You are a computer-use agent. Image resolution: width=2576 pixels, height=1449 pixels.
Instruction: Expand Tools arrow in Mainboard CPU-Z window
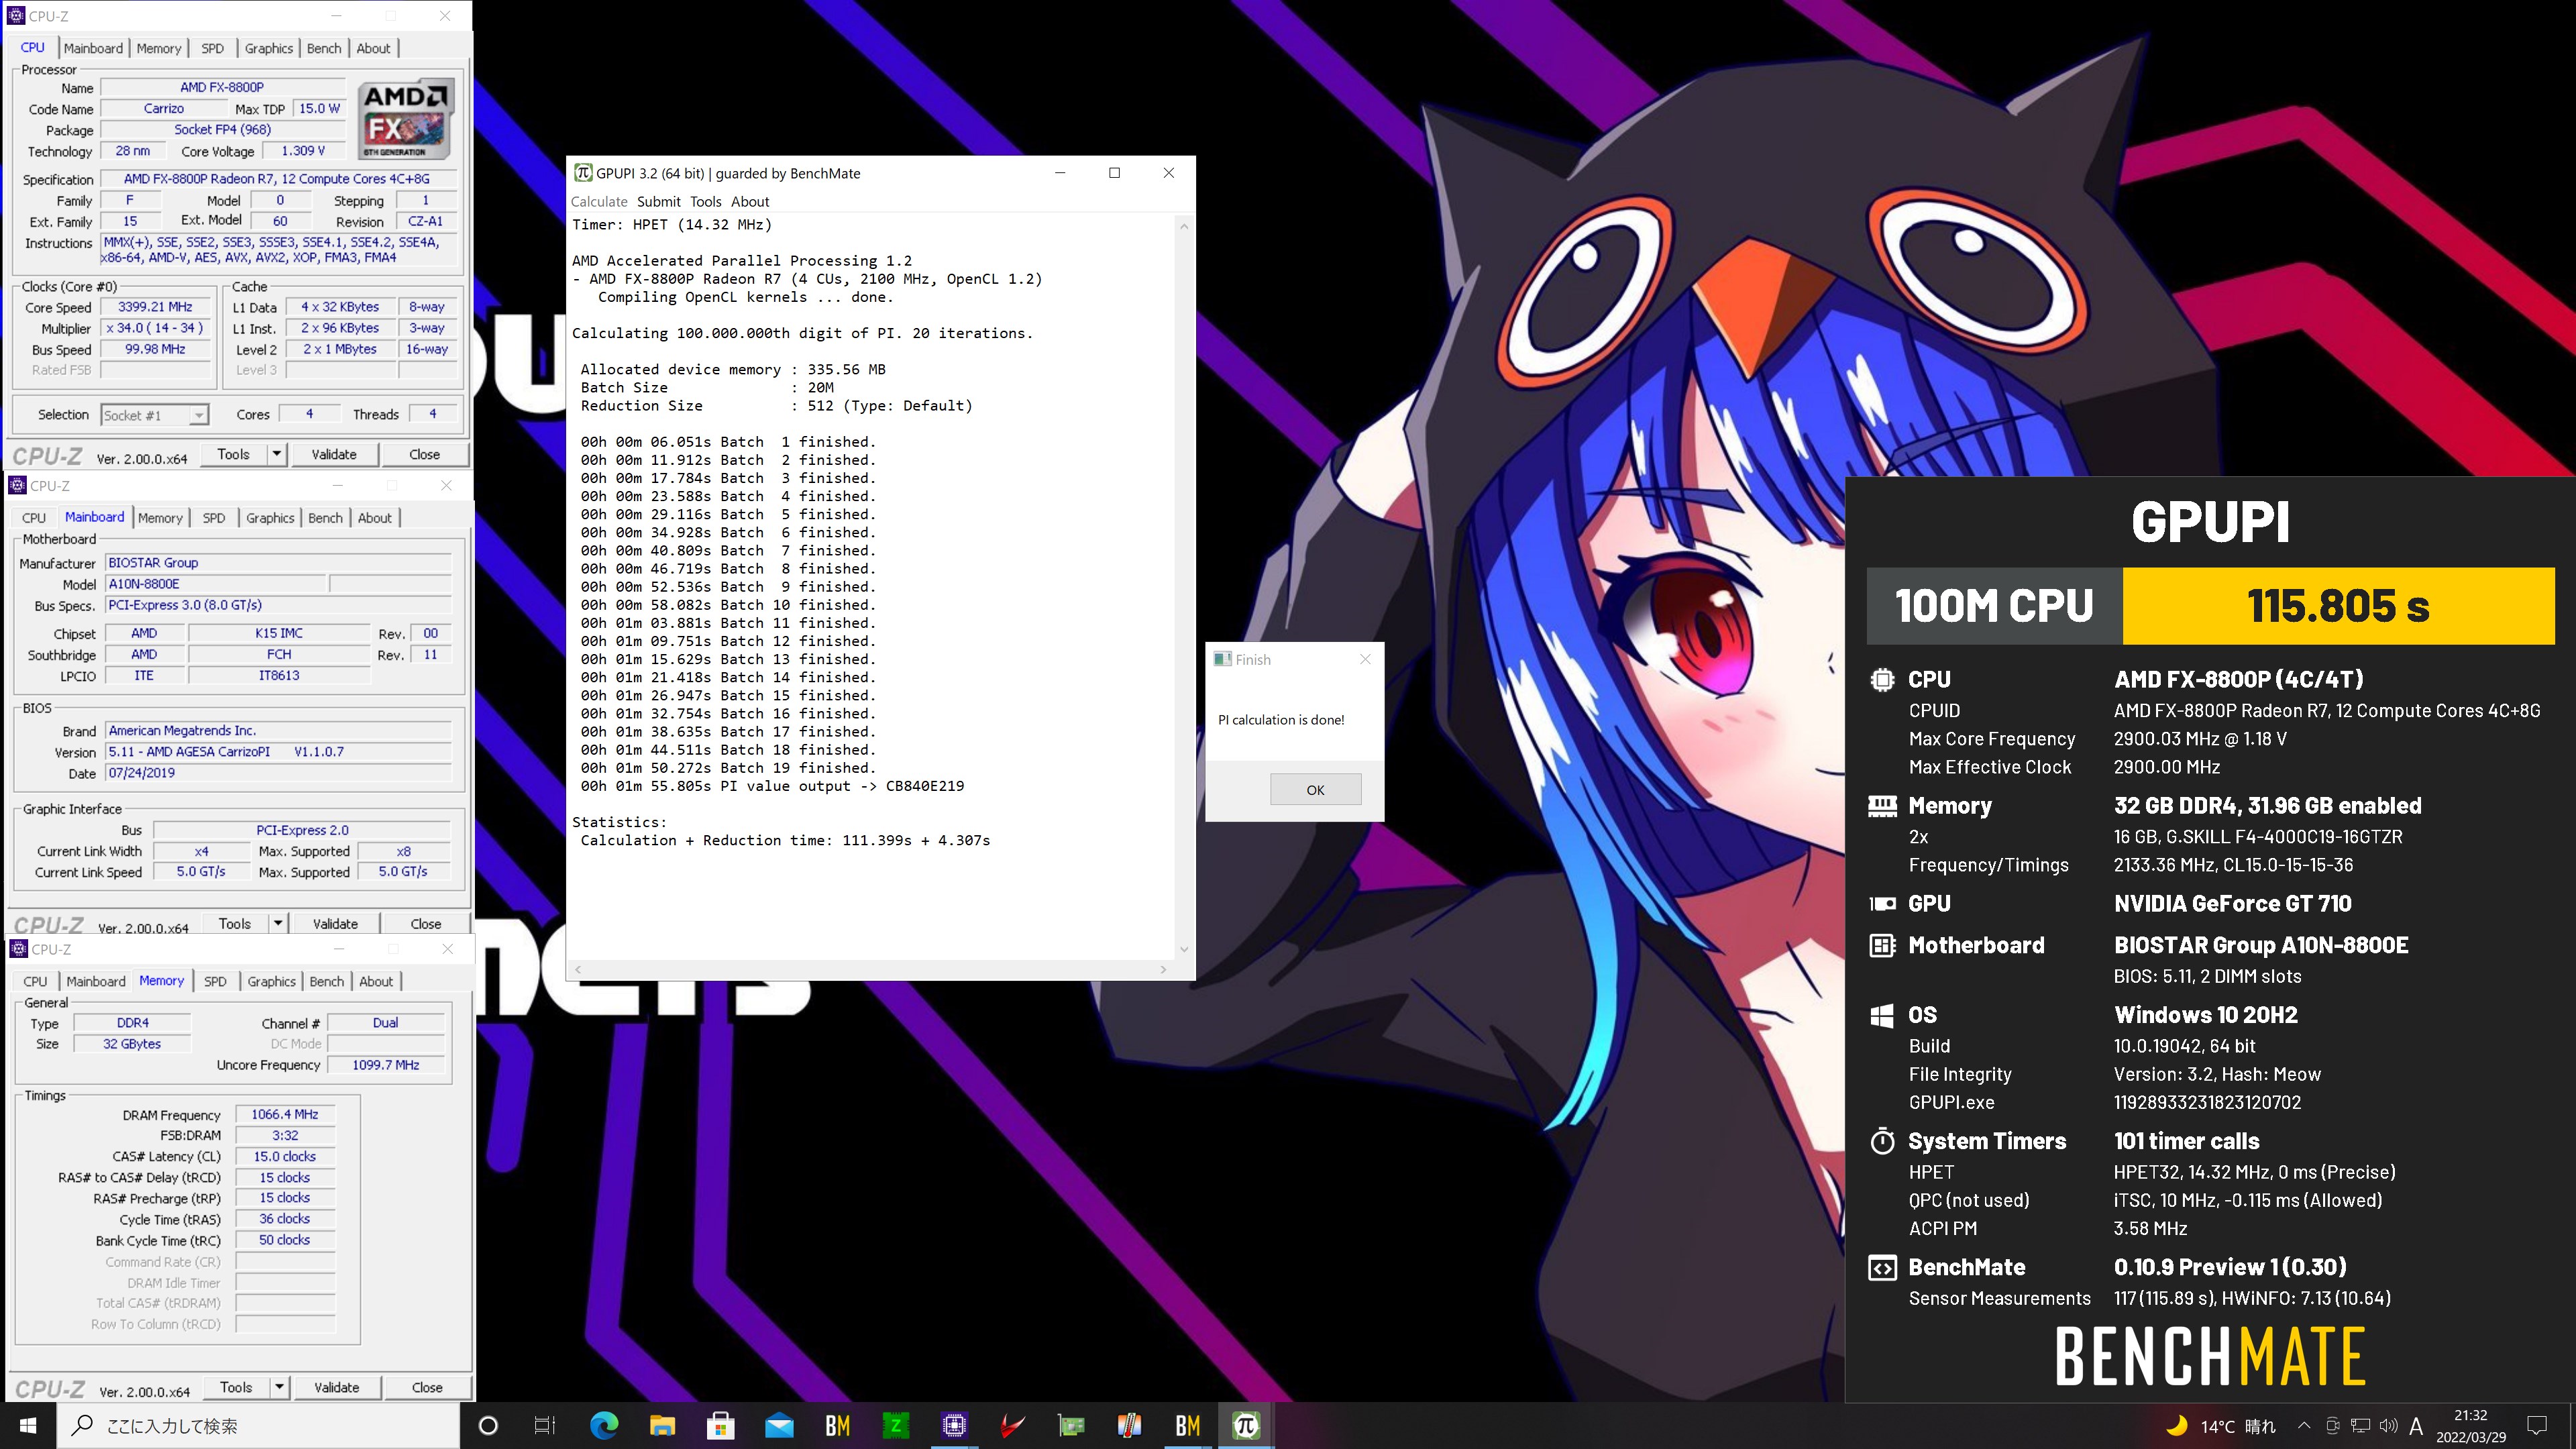click(x=278, y=924)
